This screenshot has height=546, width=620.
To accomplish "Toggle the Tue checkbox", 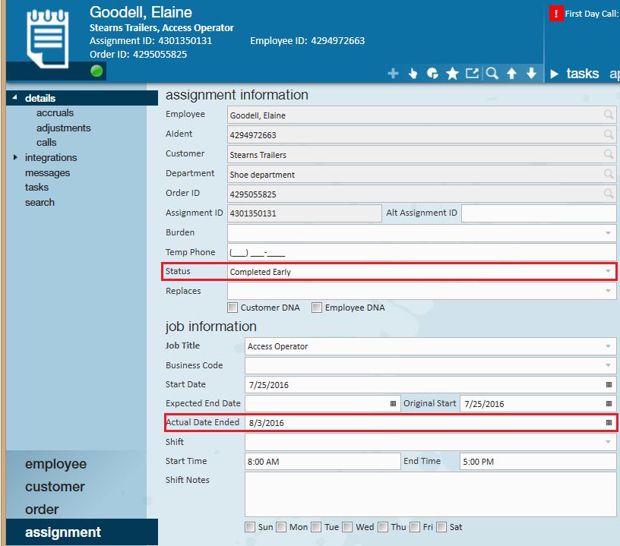I will (x=316, y=527).
